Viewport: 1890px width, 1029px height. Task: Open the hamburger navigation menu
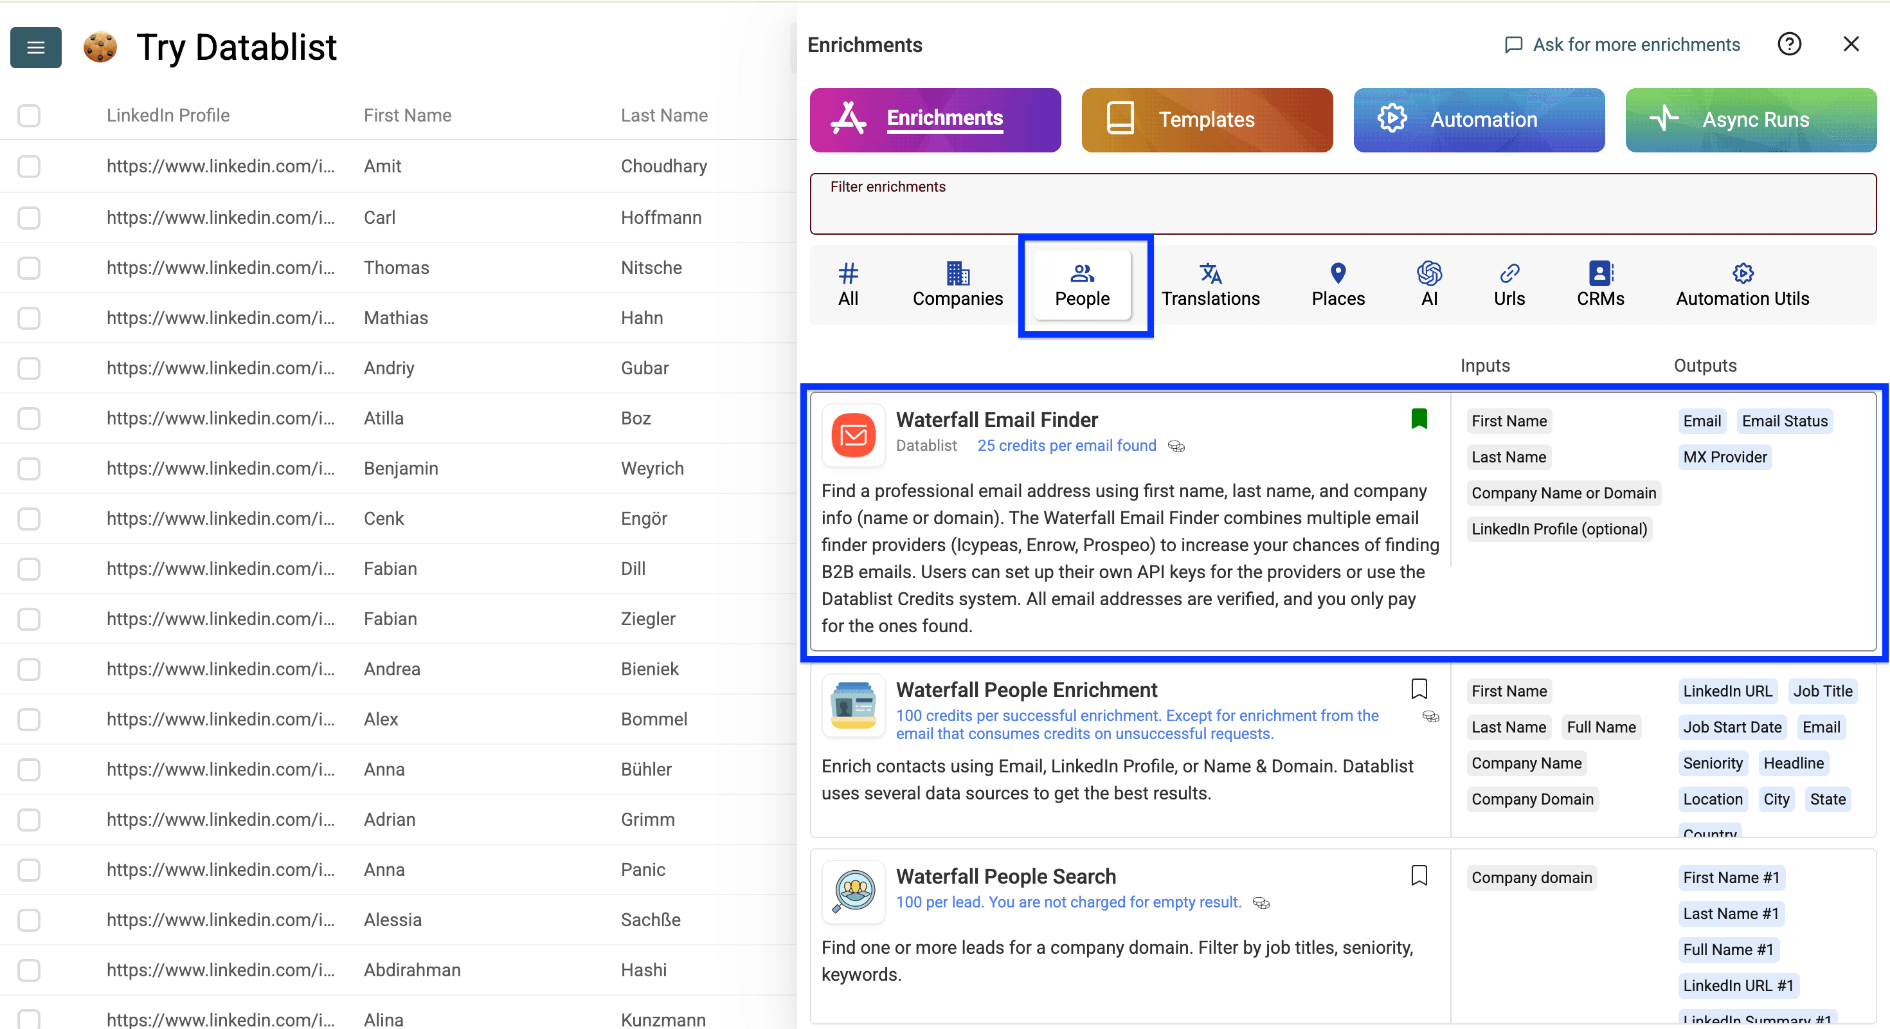(x=35, y=47)
